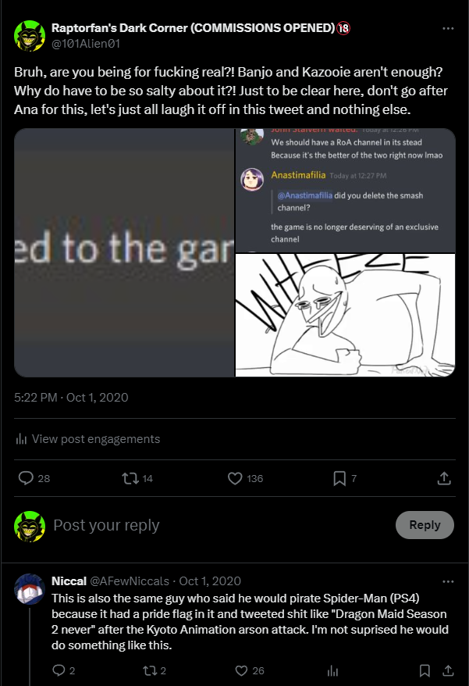Like Niccal's reply with 26 likes
The image size is (469, 686).
click(x=241, y=670)
